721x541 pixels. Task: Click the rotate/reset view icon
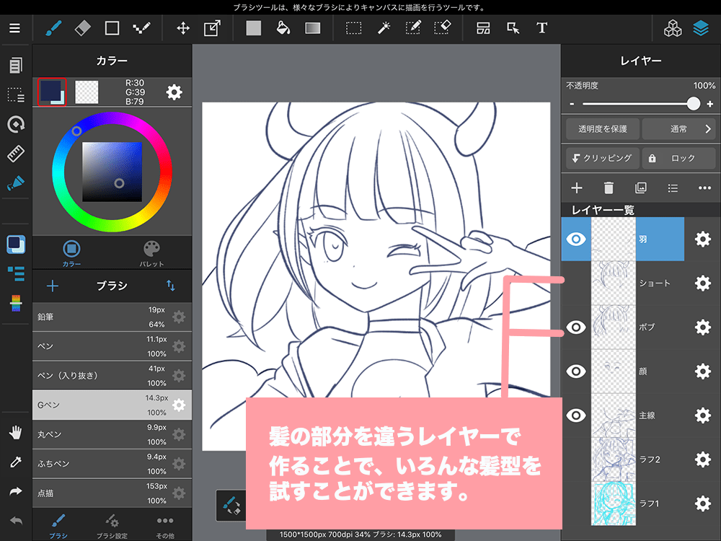click(16, 124)
